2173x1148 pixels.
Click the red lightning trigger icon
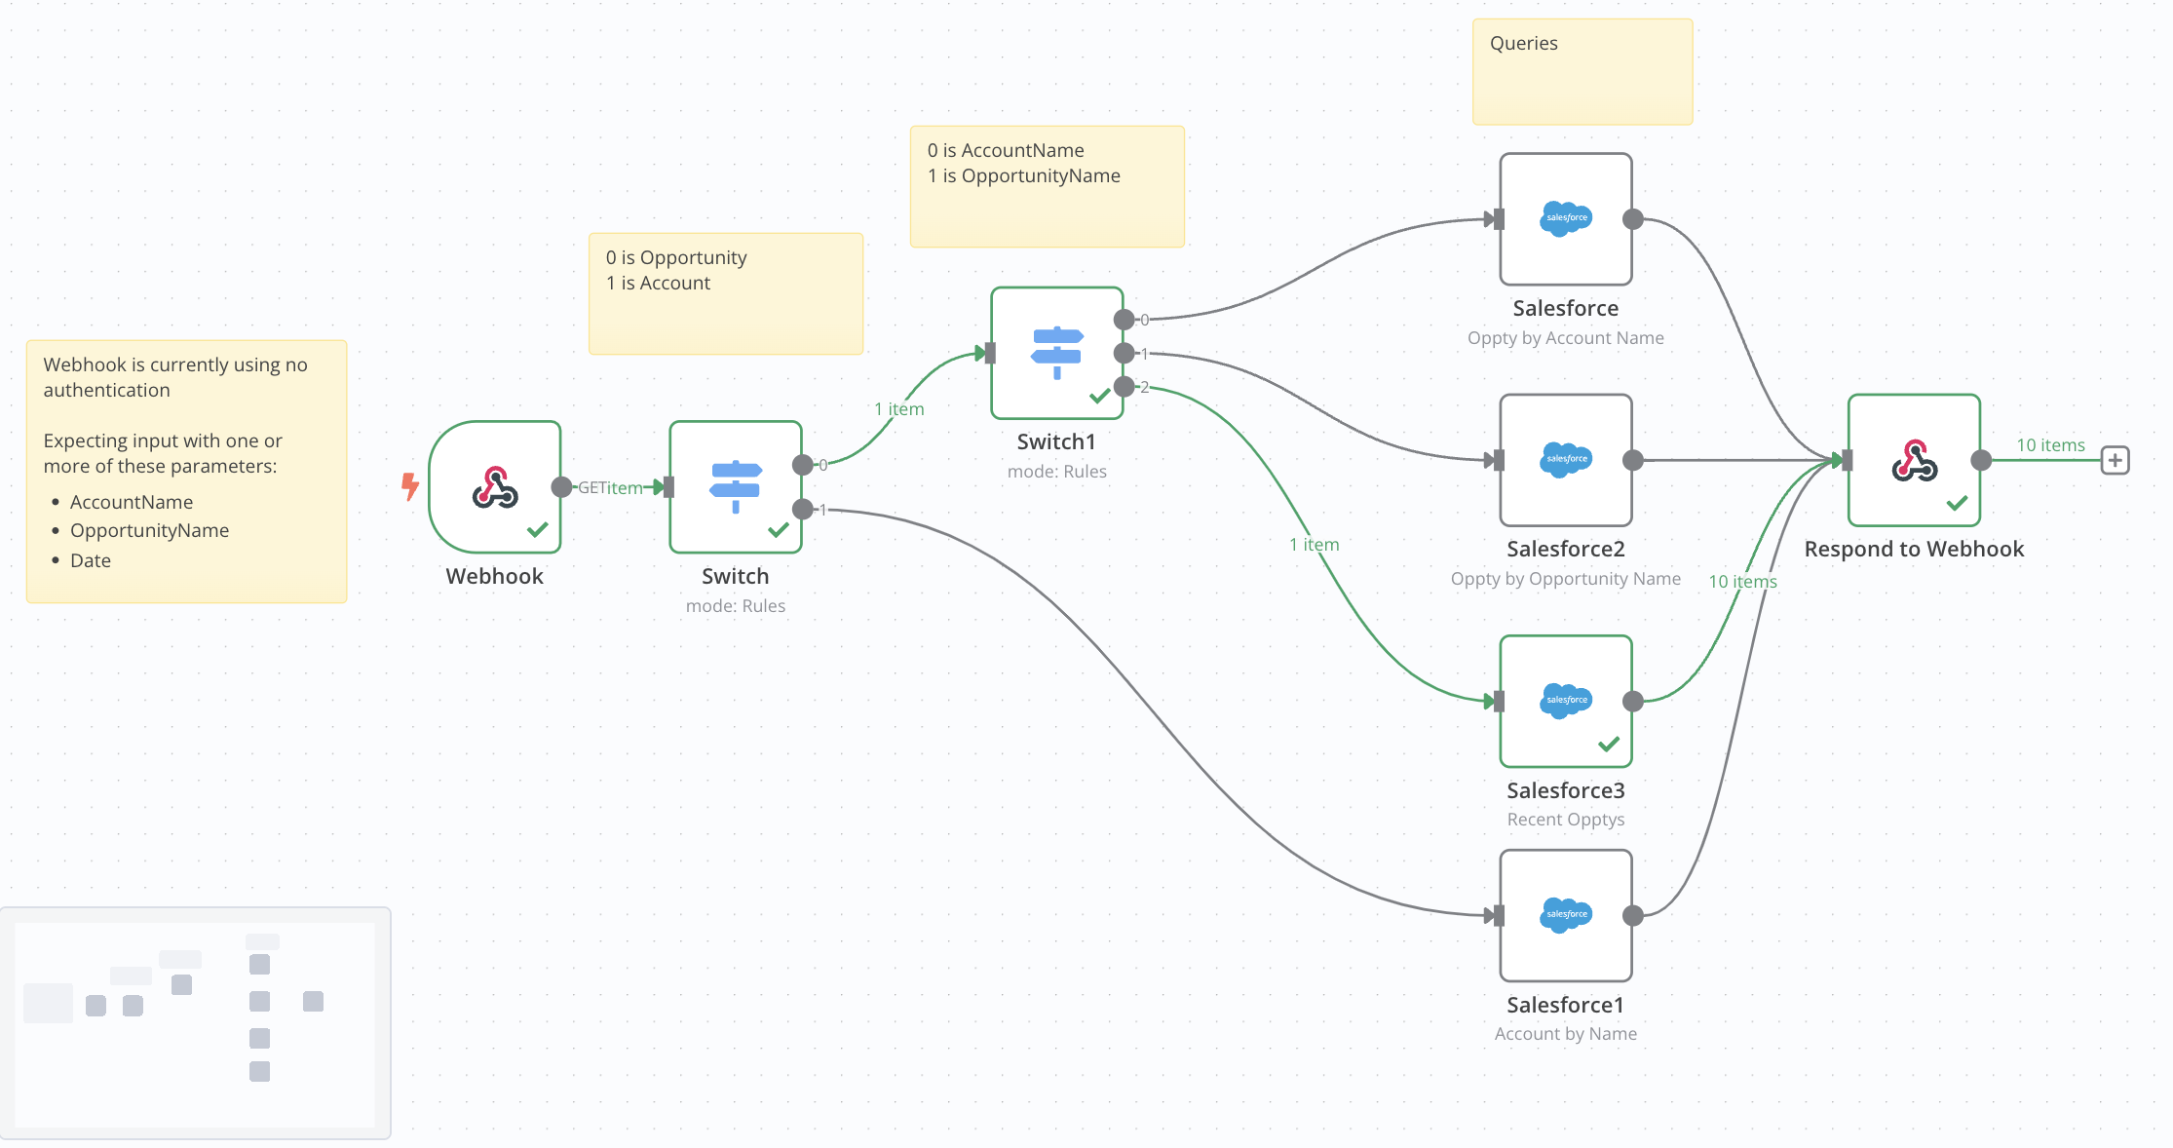410,485
